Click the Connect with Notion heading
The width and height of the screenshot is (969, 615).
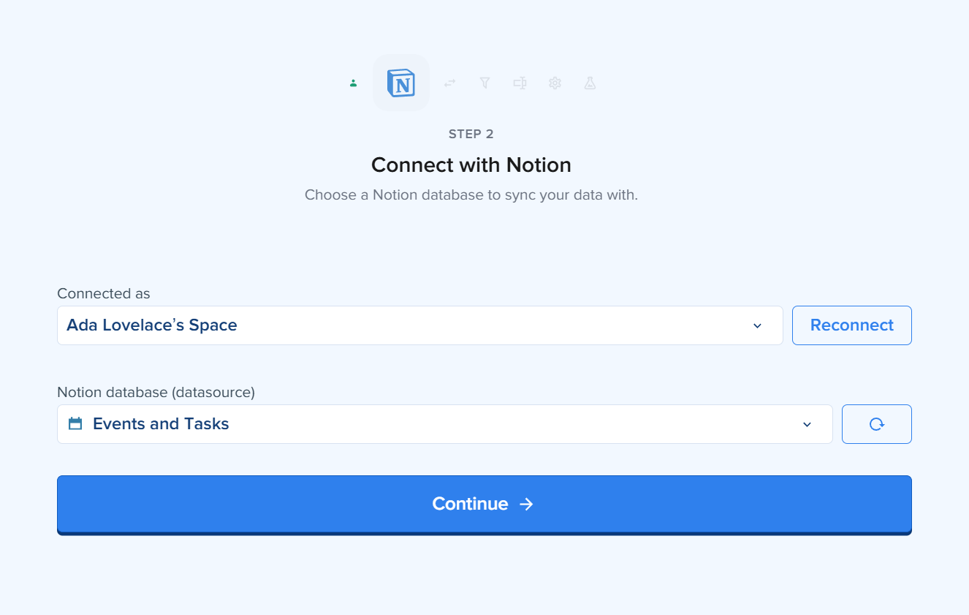click(471, 165)
